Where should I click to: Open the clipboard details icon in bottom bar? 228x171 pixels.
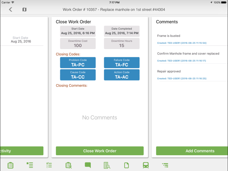coord(10,165)
